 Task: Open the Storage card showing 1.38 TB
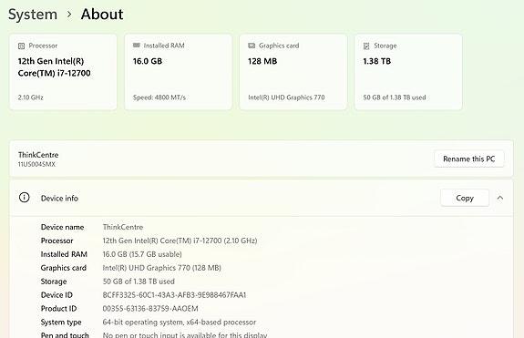pyautogui.click(x=408, y=71)
